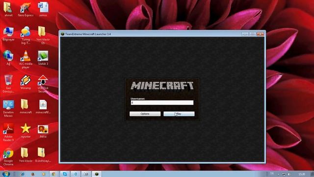Viewport: 314px width, 177px height.
Task: Focus the Username input field
Action: (162, 103)
